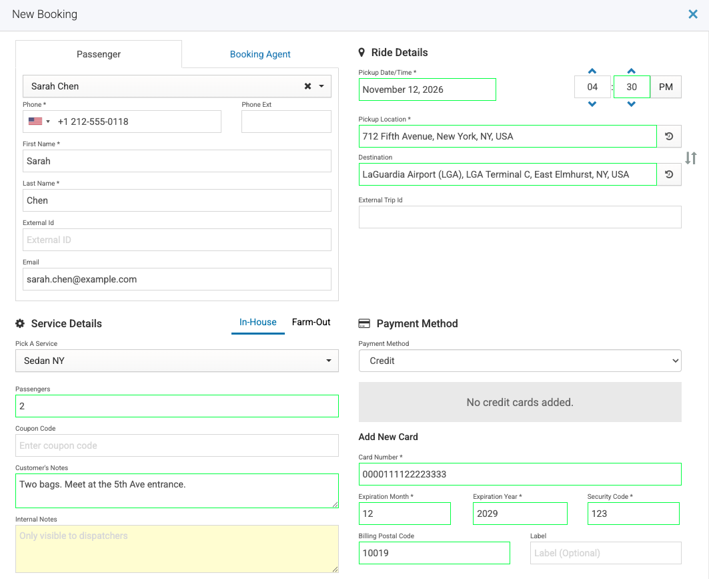
Task: Swap pickup and destination locations
Action: (x=690, y=158)
